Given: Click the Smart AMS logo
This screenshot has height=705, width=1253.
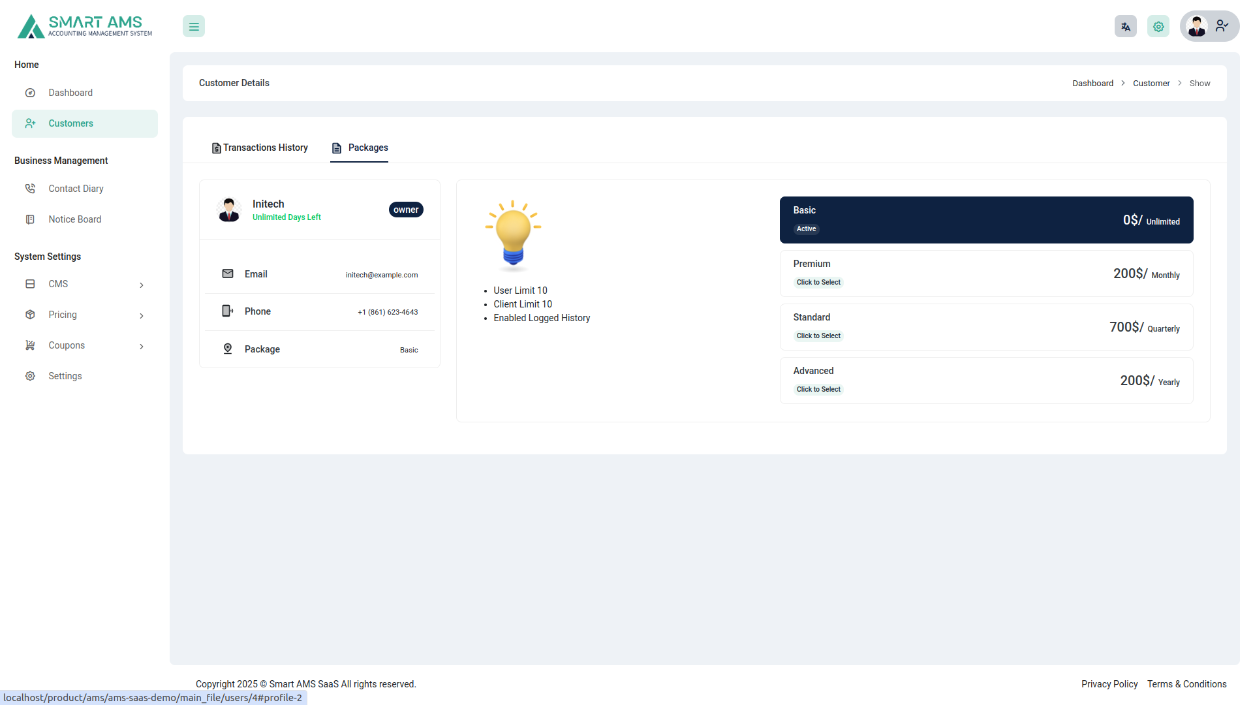Looking at the screenshot, I should tap(84, 26).
